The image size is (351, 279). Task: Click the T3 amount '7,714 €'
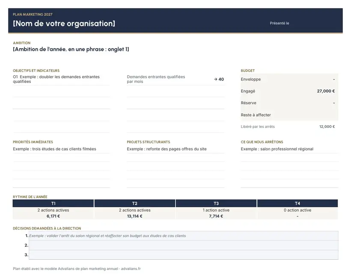216,216
